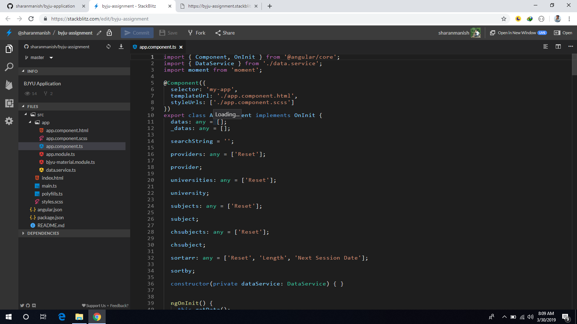
Task: Share the project
Action: [x=225, y=33]
